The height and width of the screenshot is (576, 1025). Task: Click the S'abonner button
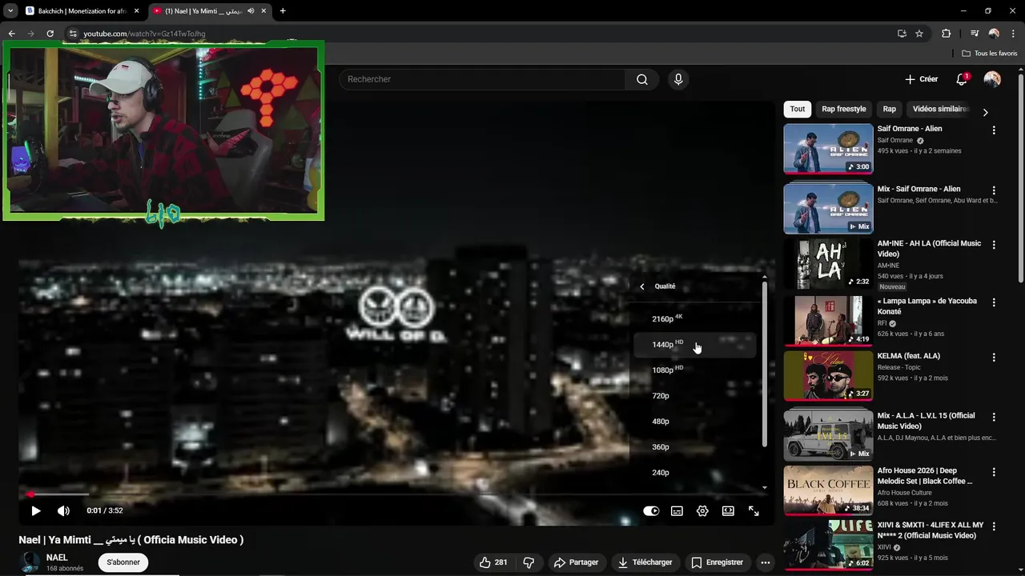click(123, 562)
